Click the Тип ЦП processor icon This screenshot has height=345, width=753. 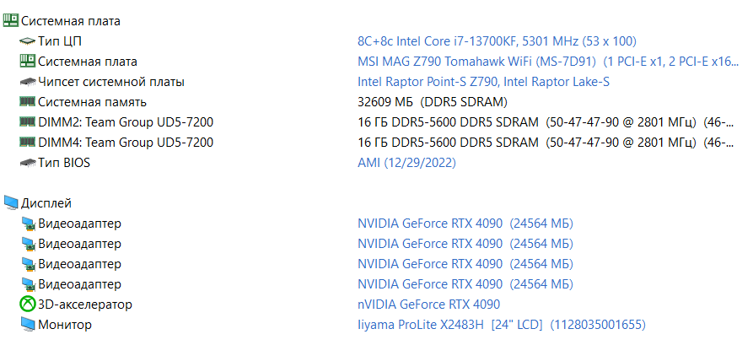click(x=27, y=40)
